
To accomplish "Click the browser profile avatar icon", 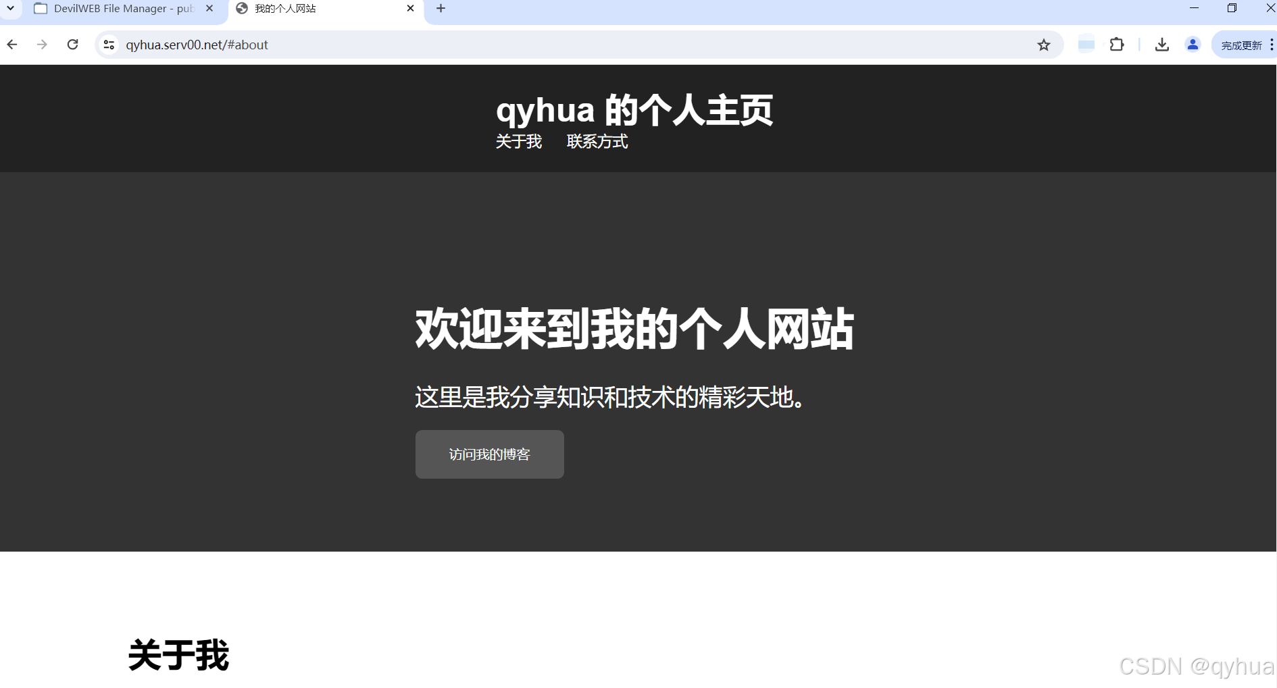I will click(x=1193, y=45).
